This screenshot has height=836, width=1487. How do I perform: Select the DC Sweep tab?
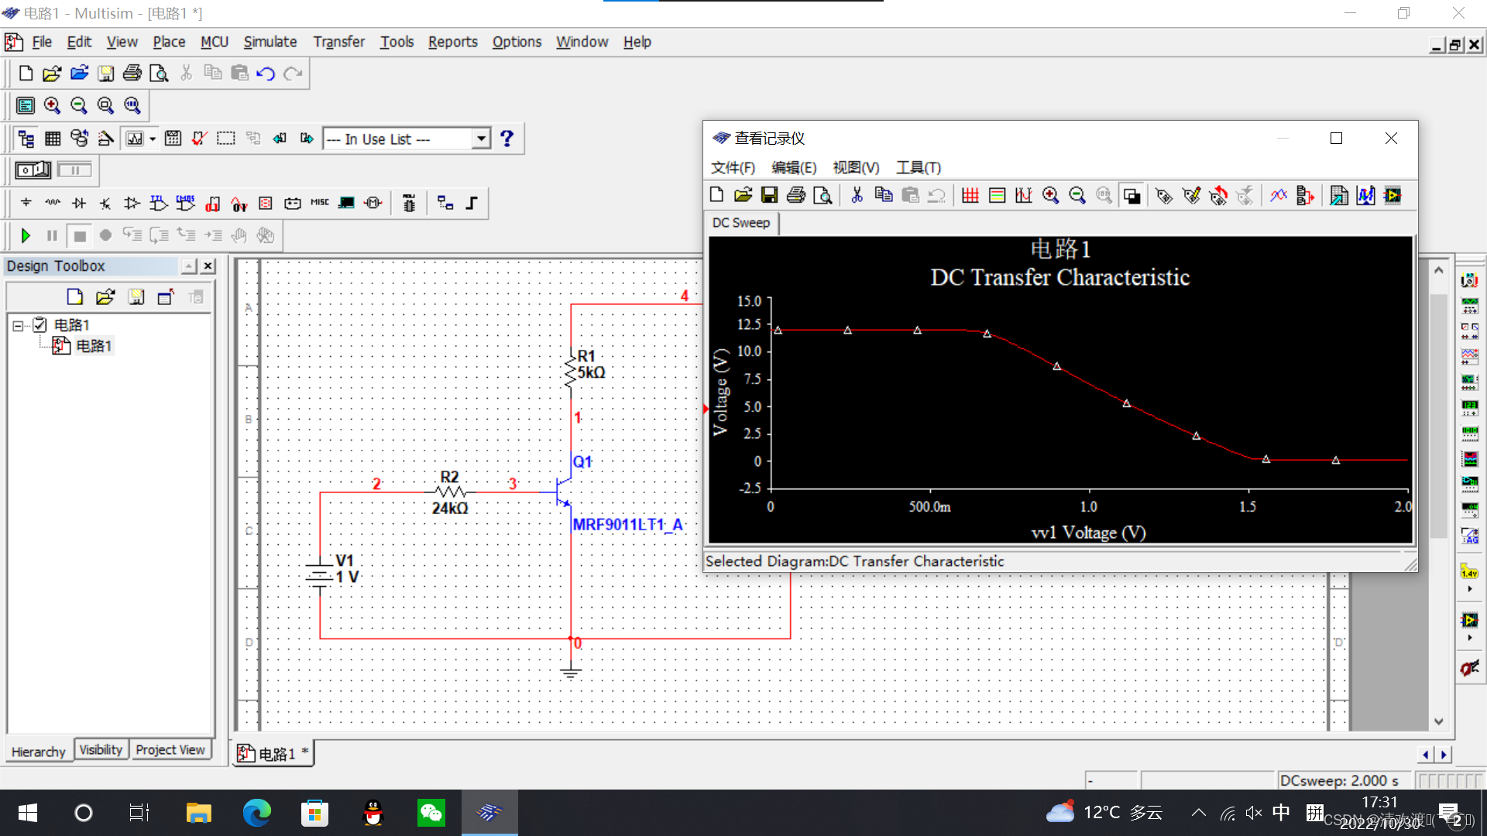click(741, 223)
